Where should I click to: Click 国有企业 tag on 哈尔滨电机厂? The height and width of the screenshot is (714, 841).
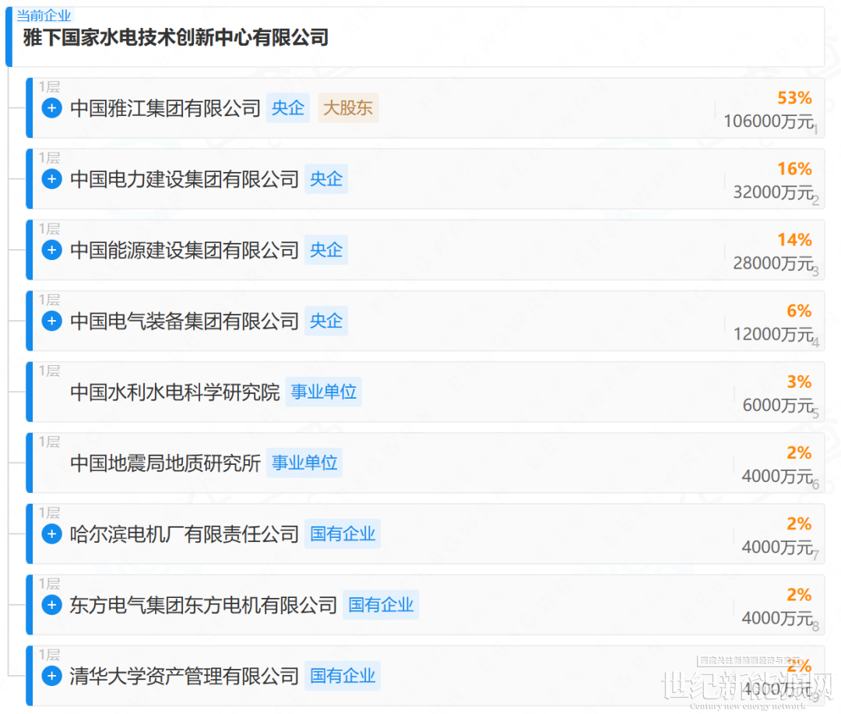343,534
